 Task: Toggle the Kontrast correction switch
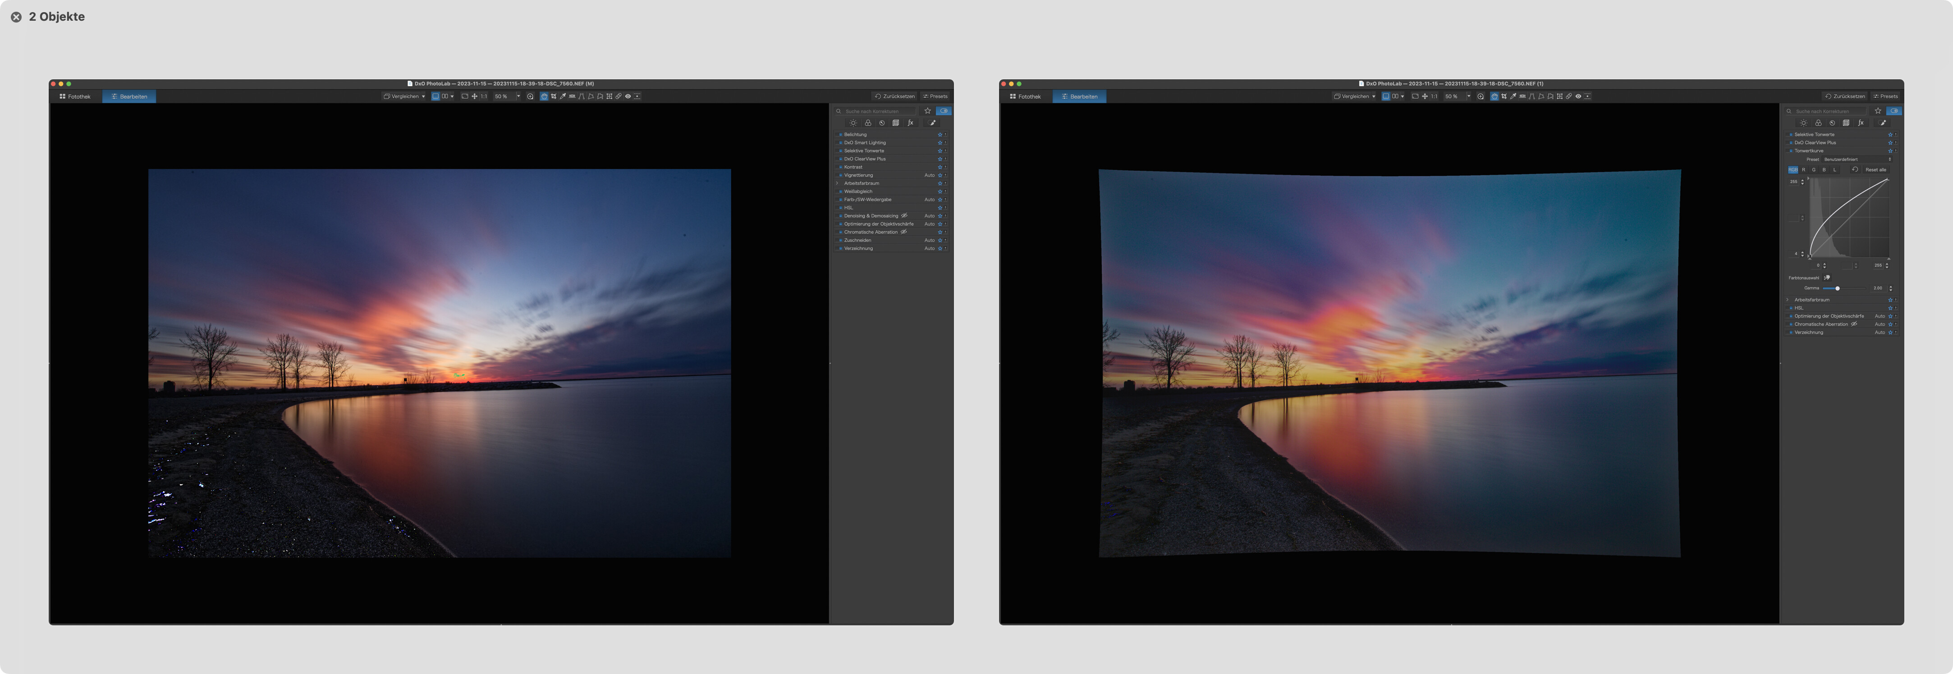coord(840,167)
